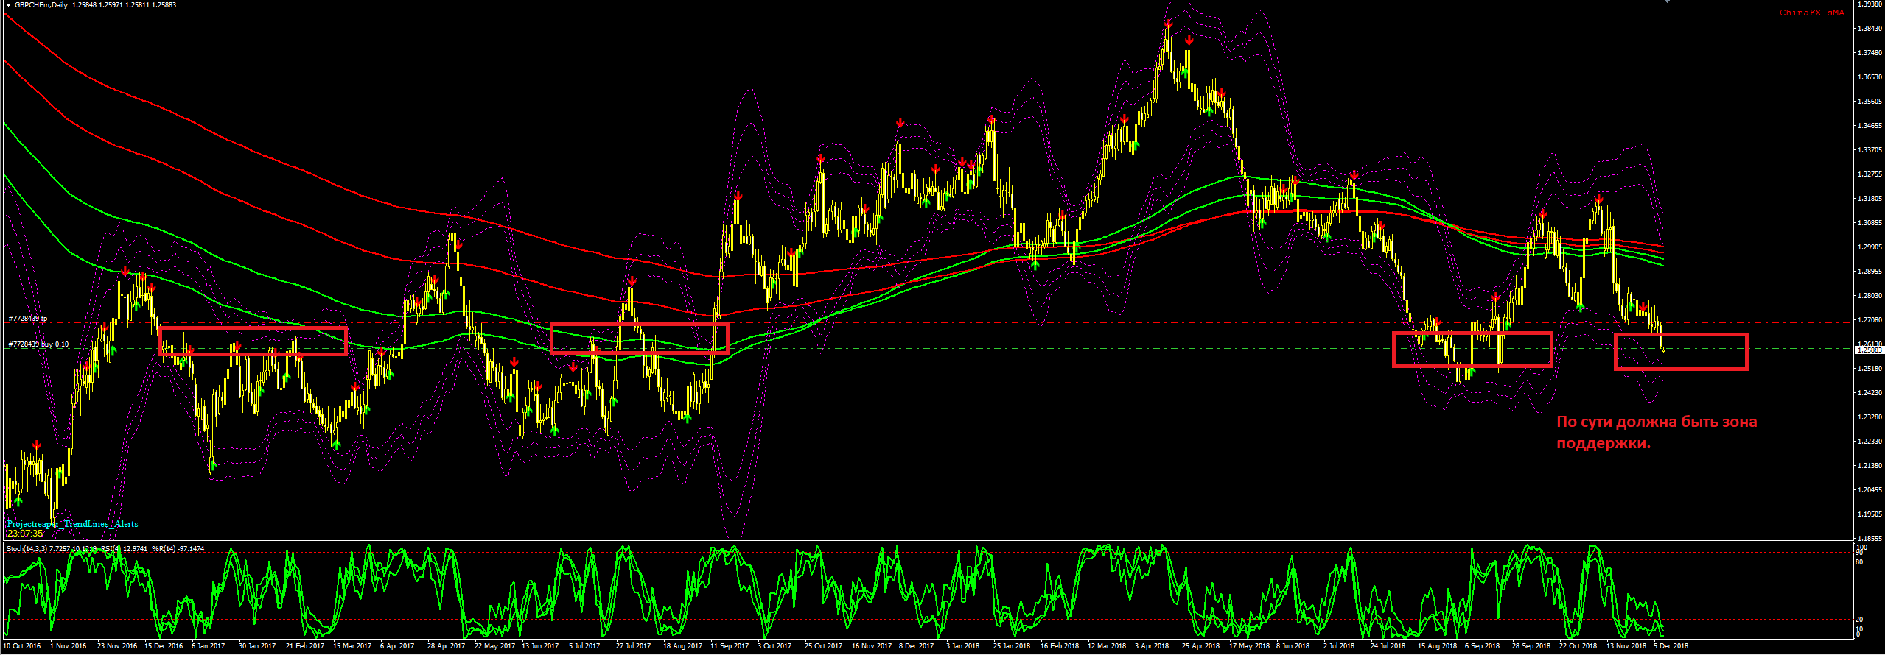Image resolution: width=1885 pixels, height=655 pixels.
Task: Click the Stoch(14,3,3) indicator readout
Action: point(105,549)
